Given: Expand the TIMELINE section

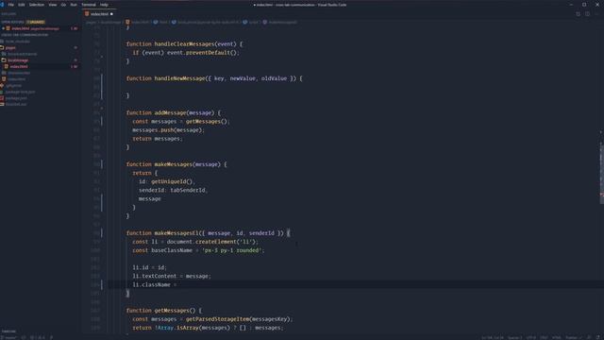Looking at the screenshot, I should (8, 331).
